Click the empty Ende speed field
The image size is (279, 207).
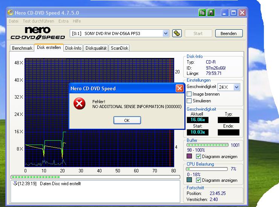(228, 132)
